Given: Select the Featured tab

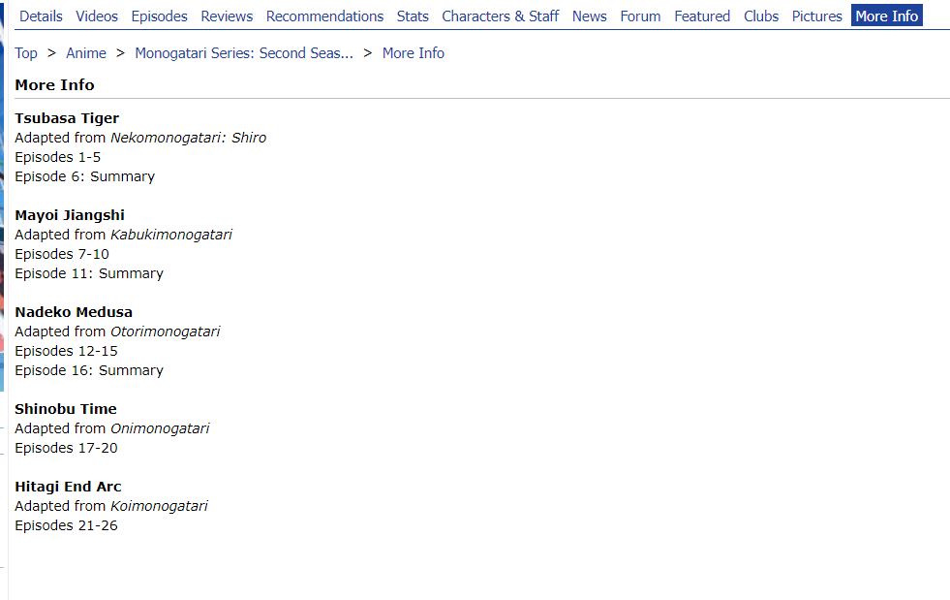Looking at the screenshot, I should [702, 16].
